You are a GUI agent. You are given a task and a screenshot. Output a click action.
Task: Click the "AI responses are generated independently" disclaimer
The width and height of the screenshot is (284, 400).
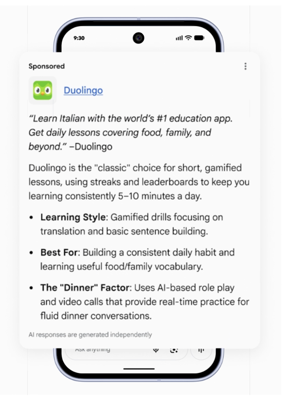[90, 335]
